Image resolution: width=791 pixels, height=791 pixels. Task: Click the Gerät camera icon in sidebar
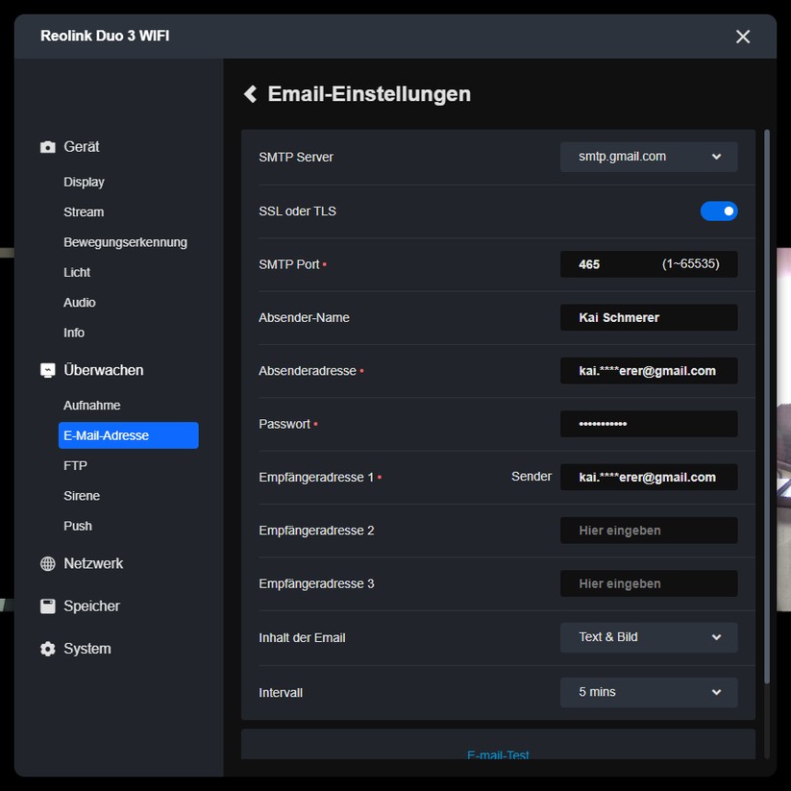coord(47,146)
